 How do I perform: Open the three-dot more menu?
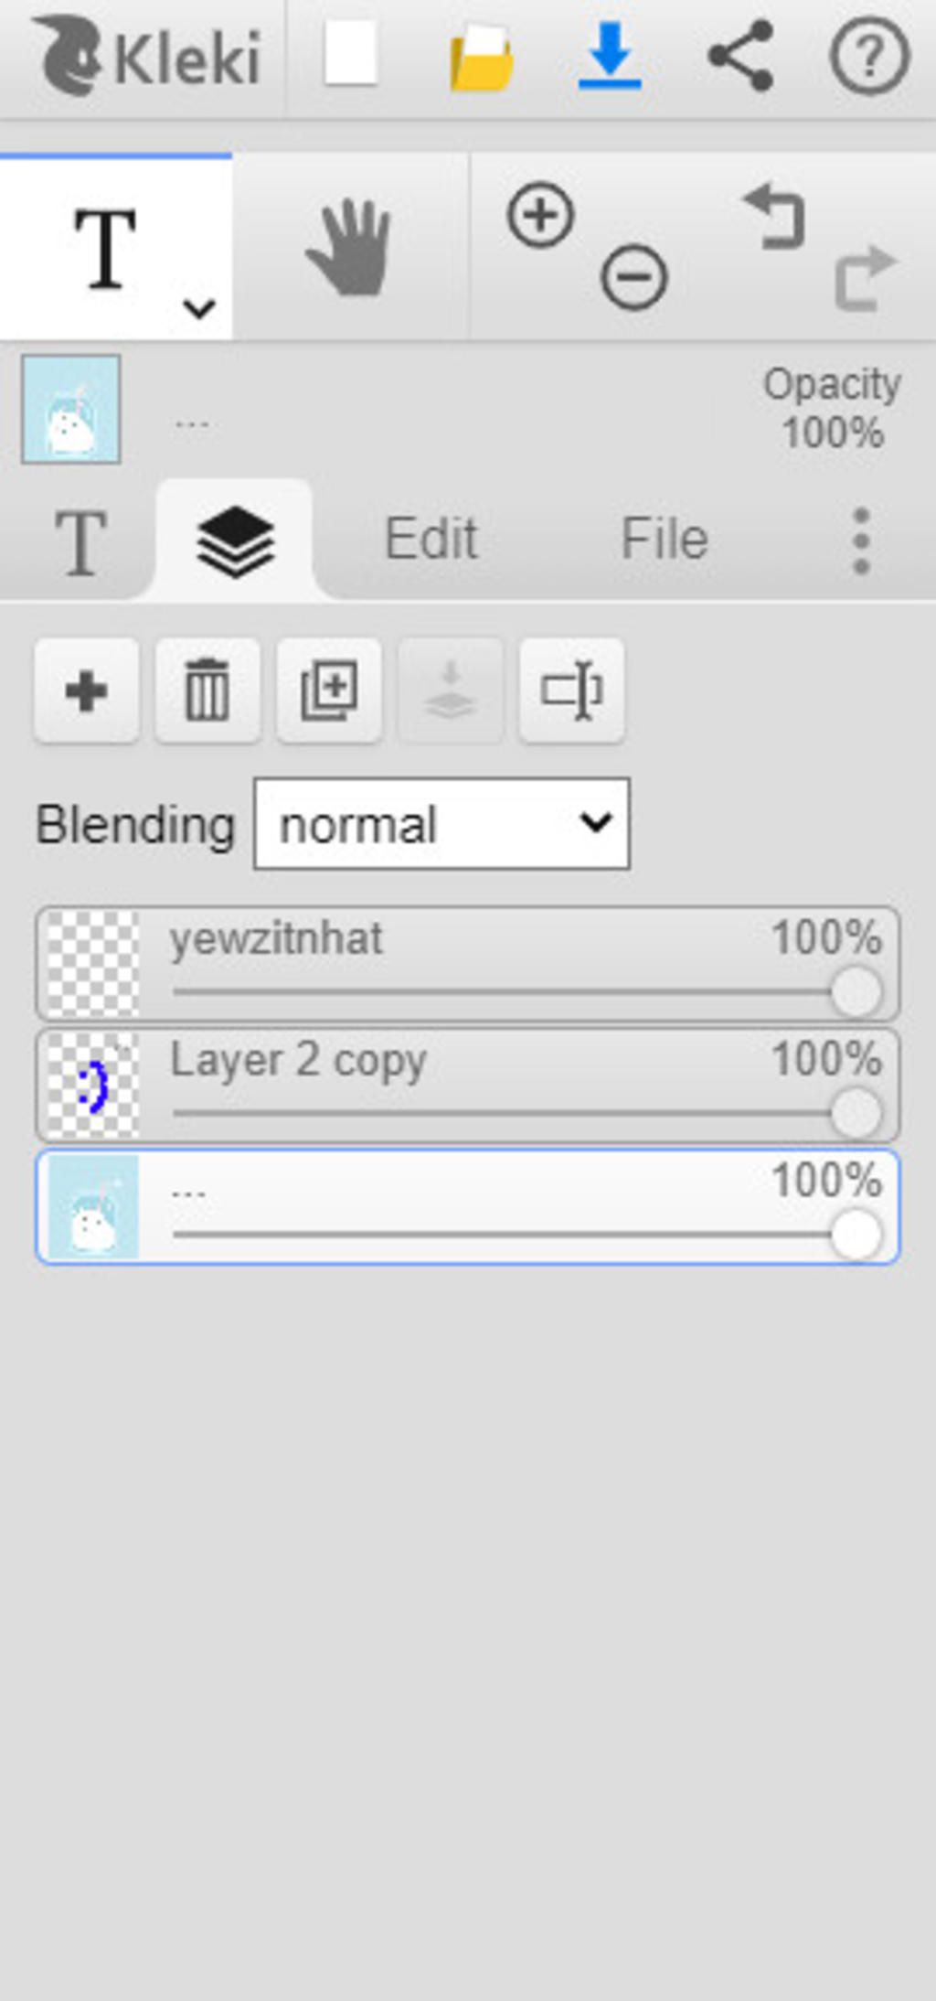coord(860,541)
